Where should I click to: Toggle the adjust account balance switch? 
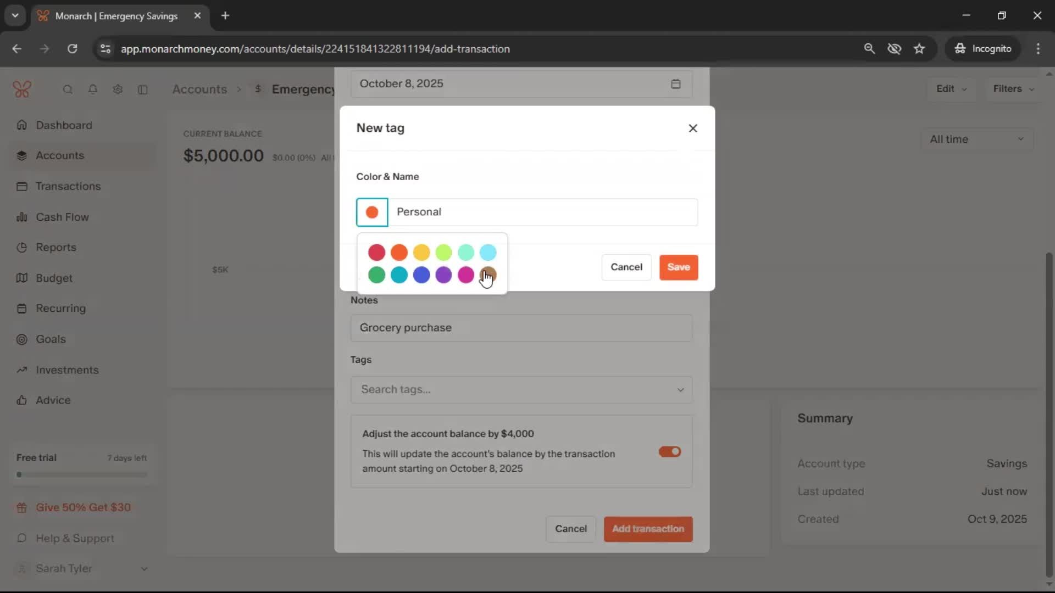[669, 451]
